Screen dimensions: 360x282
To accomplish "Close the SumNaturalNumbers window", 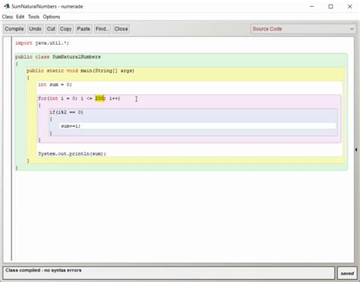I will coord(349,7).
